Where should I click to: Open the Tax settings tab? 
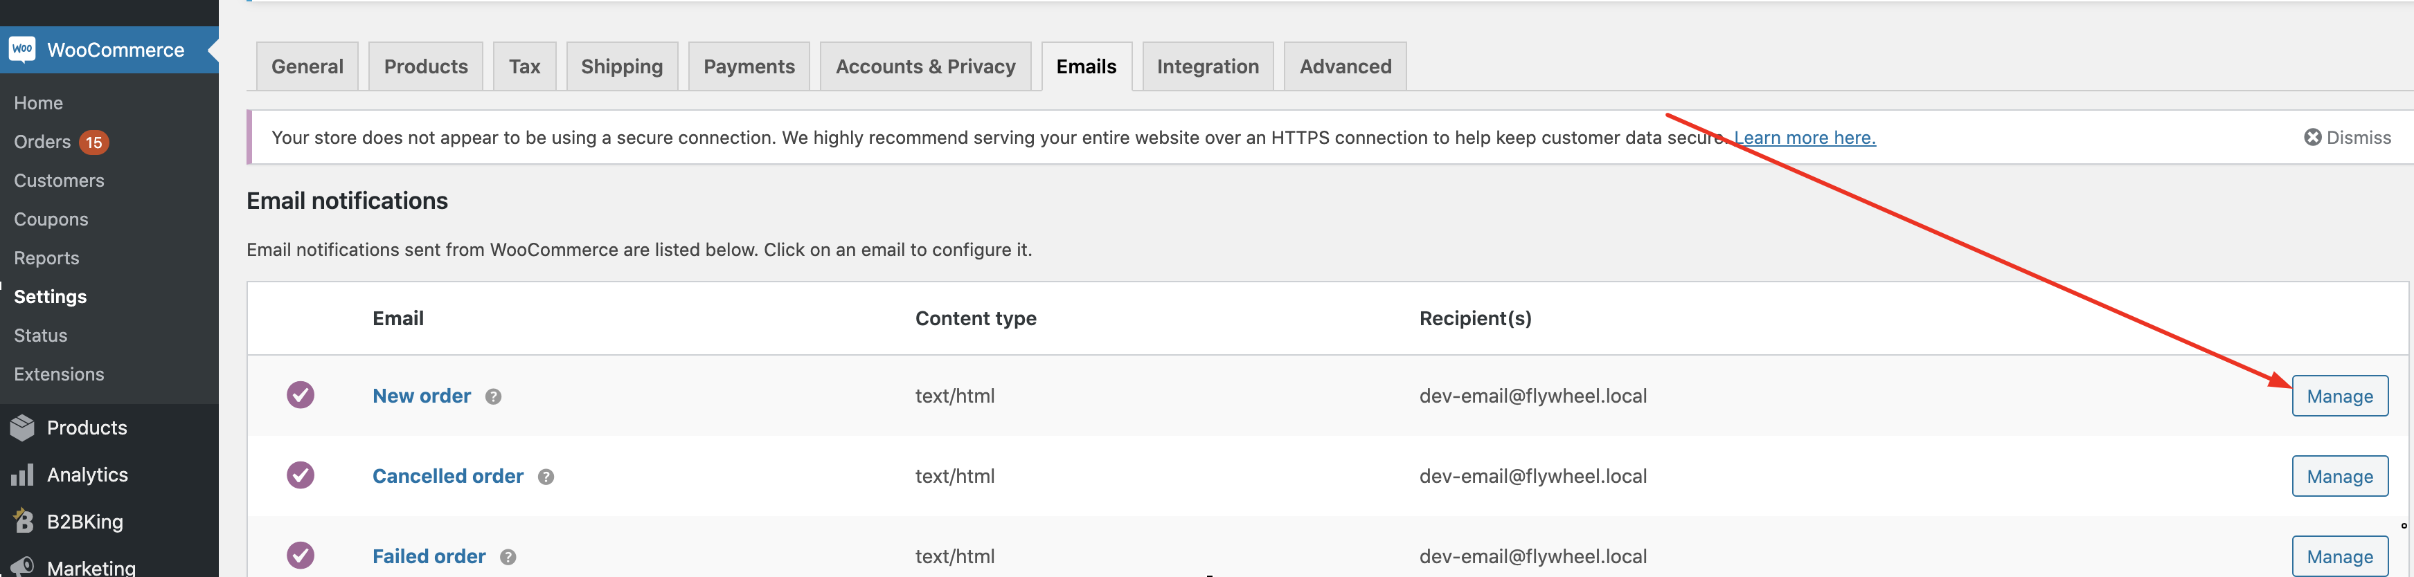tap(525, 66)
